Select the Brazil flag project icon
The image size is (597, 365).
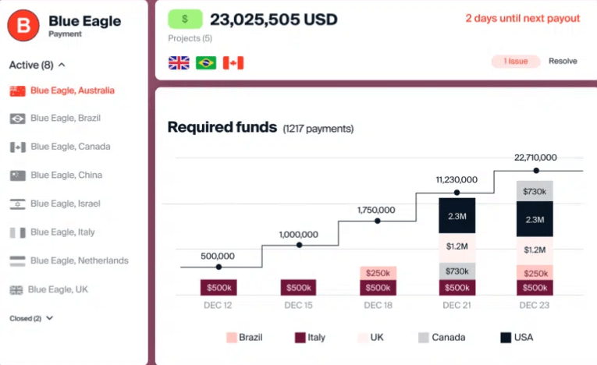206,63
